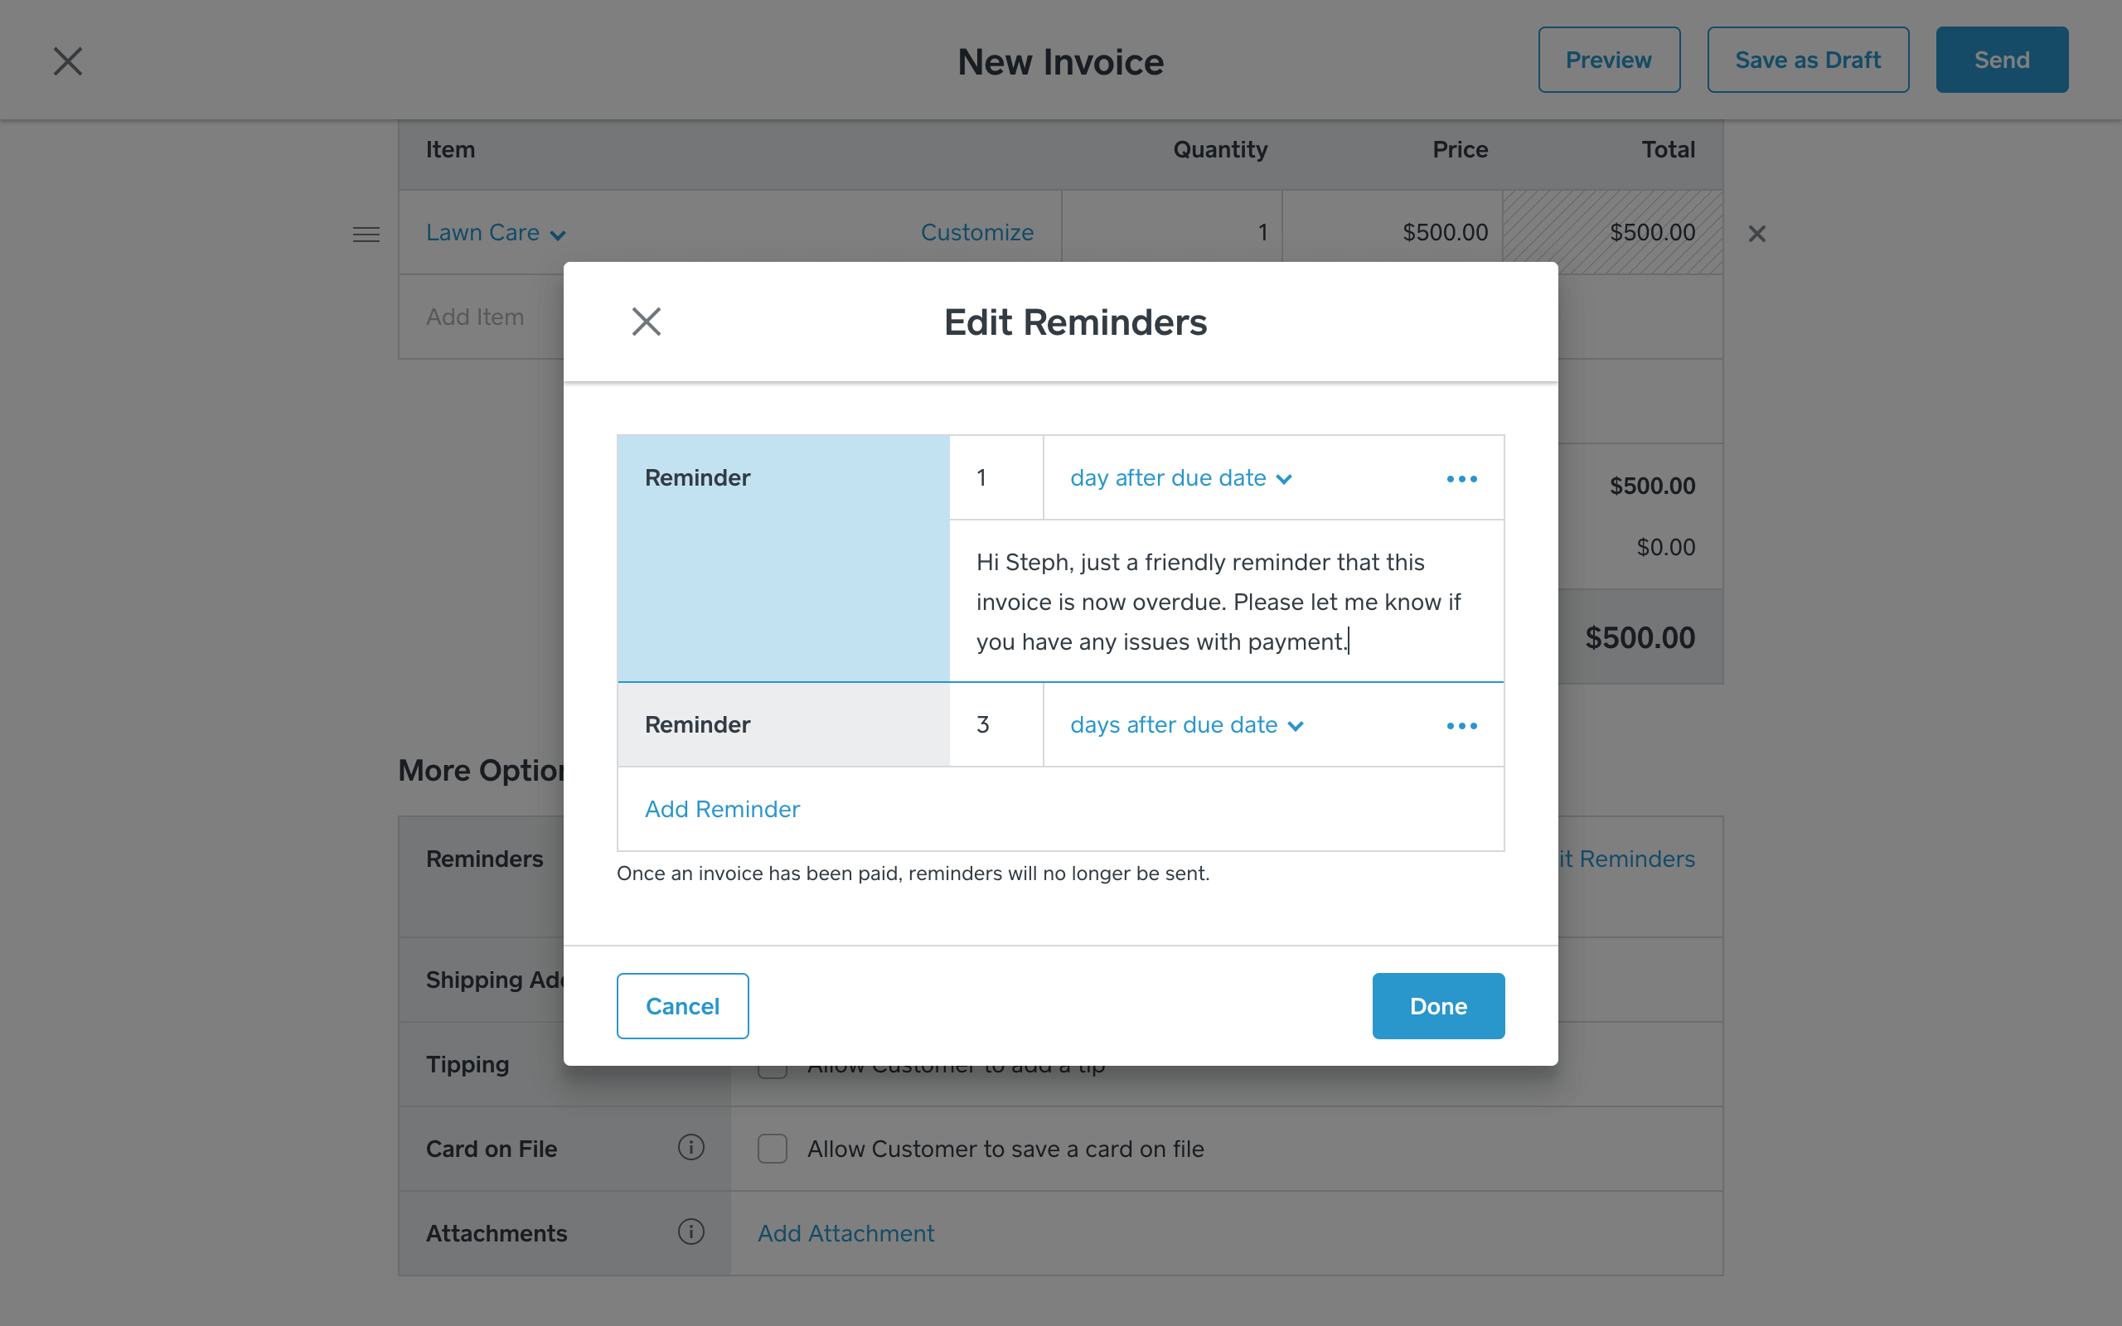The image size is (2122, 1326).
Task: Cancel editing reminders
Action: click(x=682, y=1006)
